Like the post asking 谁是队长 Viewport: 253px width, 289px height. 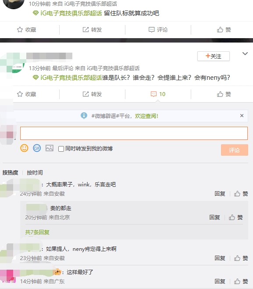pos(224,94)
